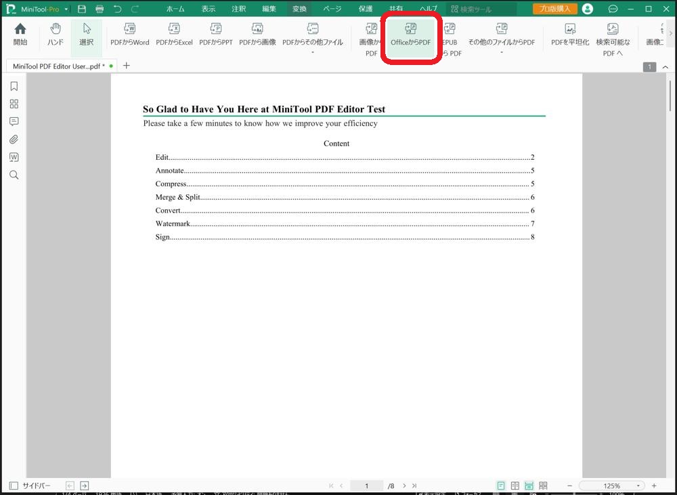Convert with PDFからWord
The width and height of the screenshot is (677, 495).
129,35
